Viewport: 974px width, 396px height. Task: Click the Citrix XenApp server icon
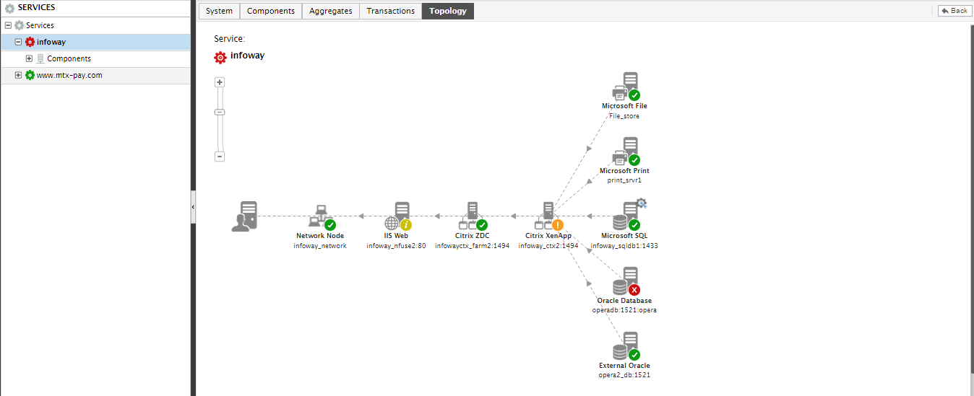point(548,216)
